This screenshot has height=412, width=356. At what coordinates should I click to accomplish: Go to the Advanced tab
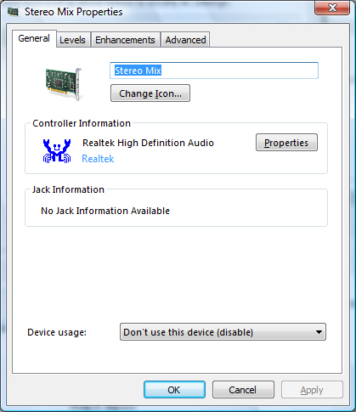[x=185, y=40]
